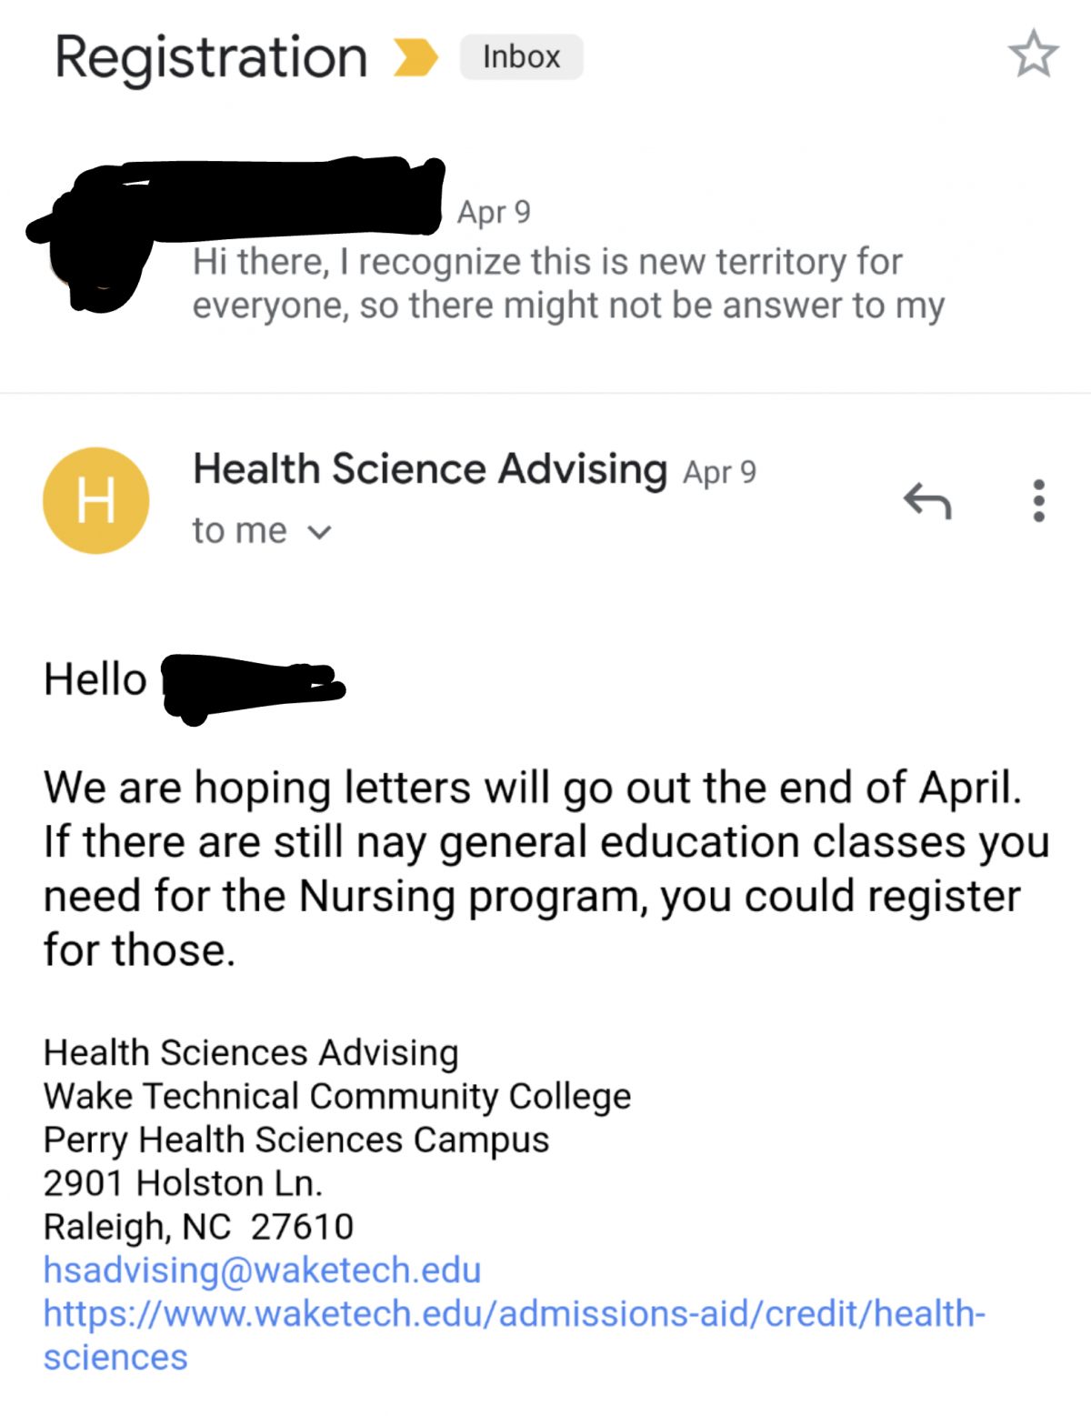Reply using the curved arrow icon
The image size is (1091, 1416).
927,500
